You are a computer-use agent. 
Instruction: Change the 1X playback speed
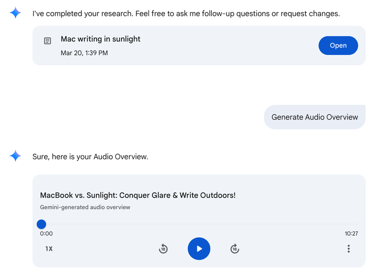pyautogui.click(x=49, y=249)
